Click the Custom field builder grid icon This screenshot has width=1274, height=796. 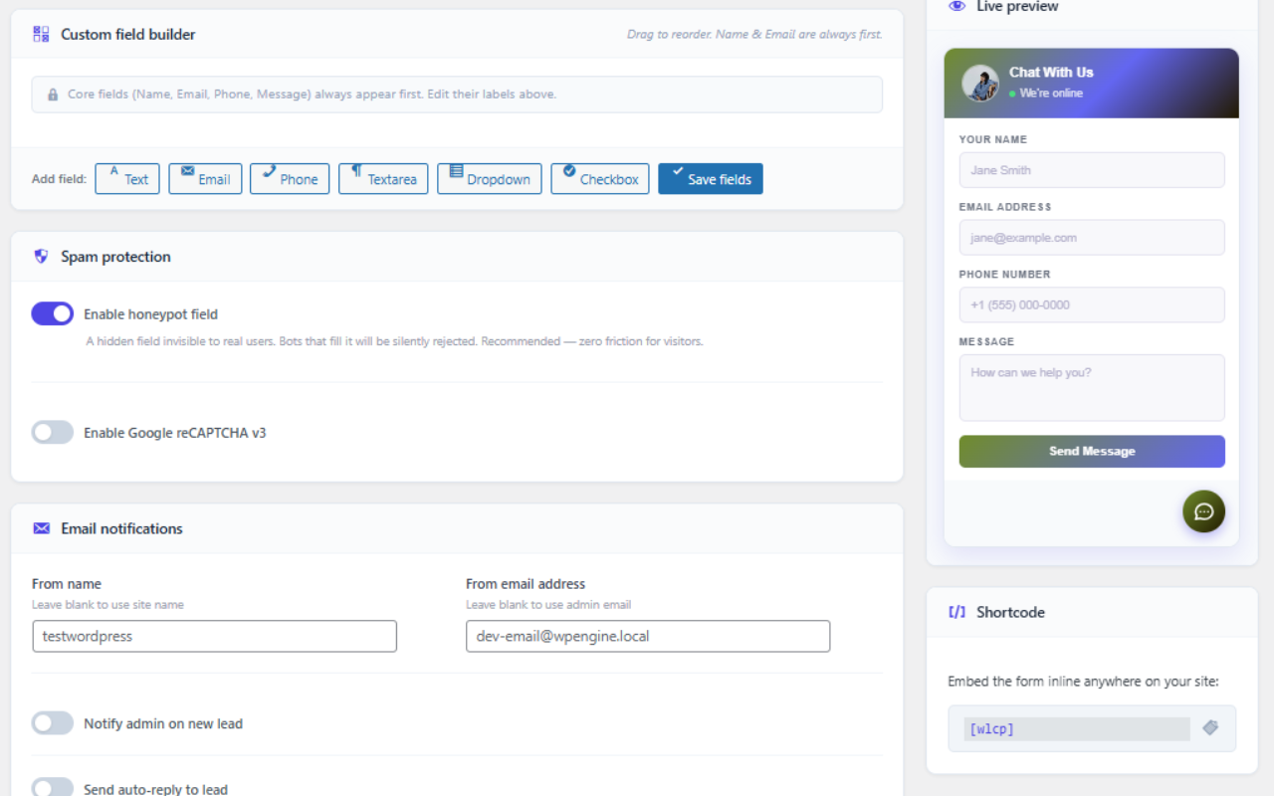click(41, 34)
